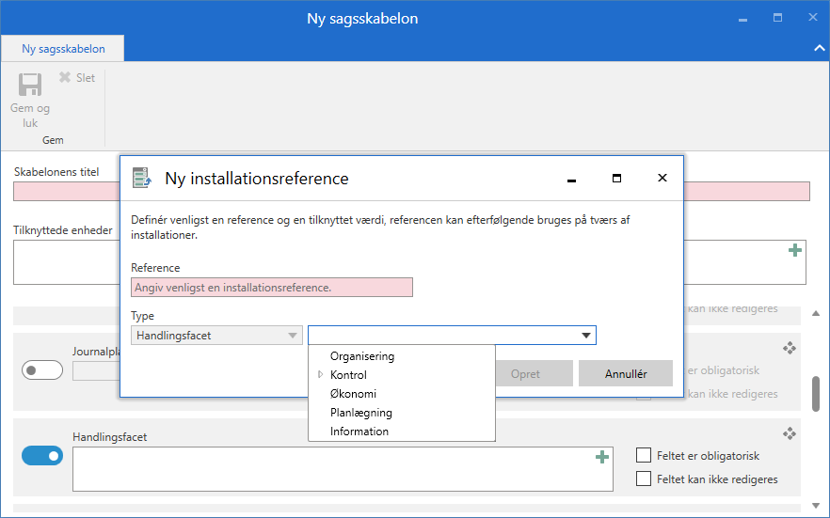
Task: Click the Reference input field
Action: [271, 288]
